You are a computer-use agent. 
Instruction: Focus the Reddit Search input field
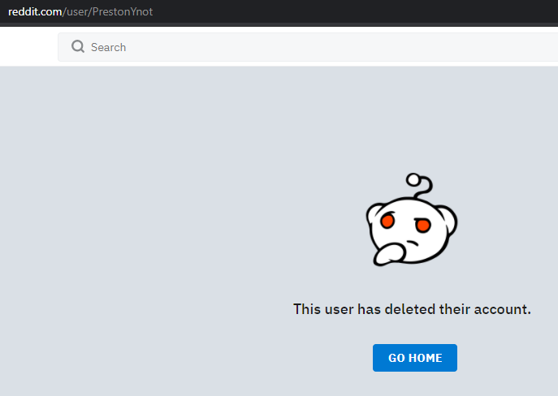(308, 47)
